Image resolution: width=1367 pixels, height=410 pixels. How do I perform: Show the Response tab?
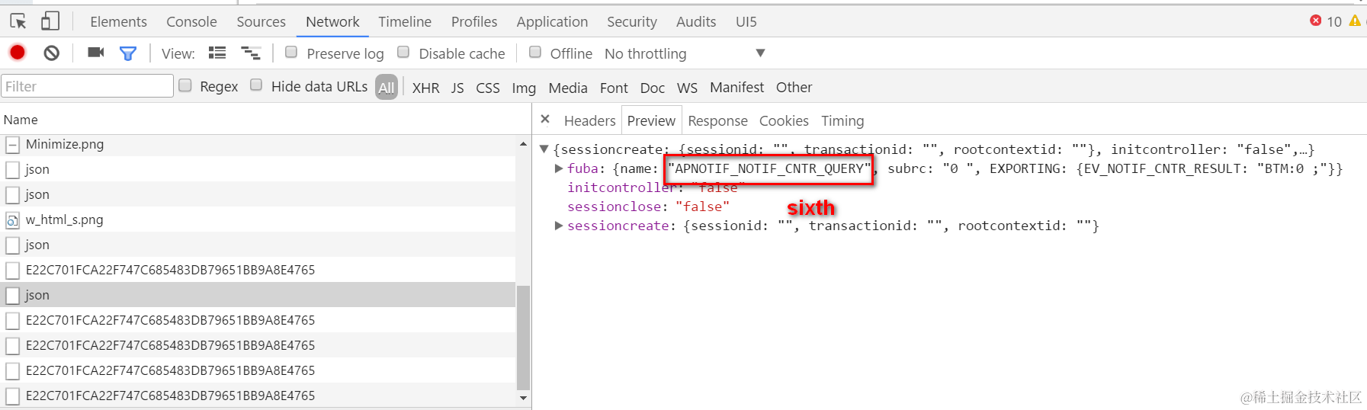point(717,120)
